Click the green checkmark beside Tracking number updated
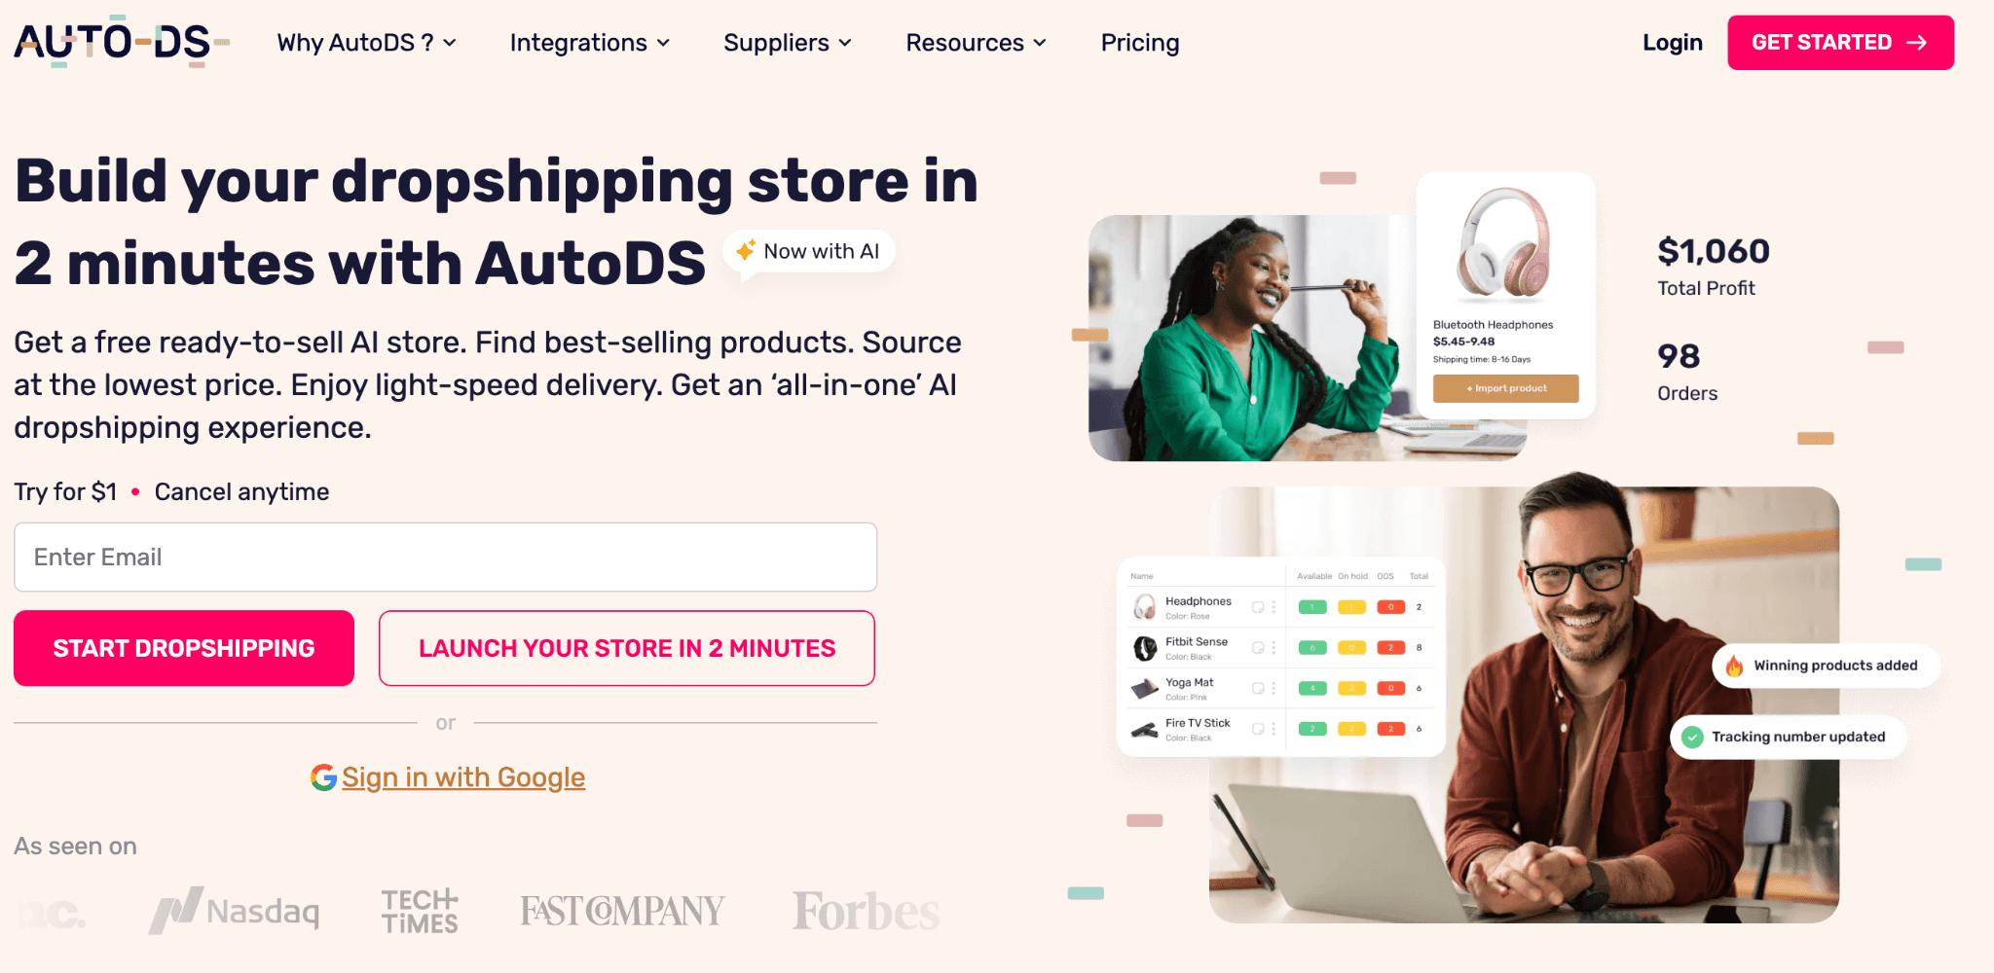The image size is (1994, 973). [1693, 737]
